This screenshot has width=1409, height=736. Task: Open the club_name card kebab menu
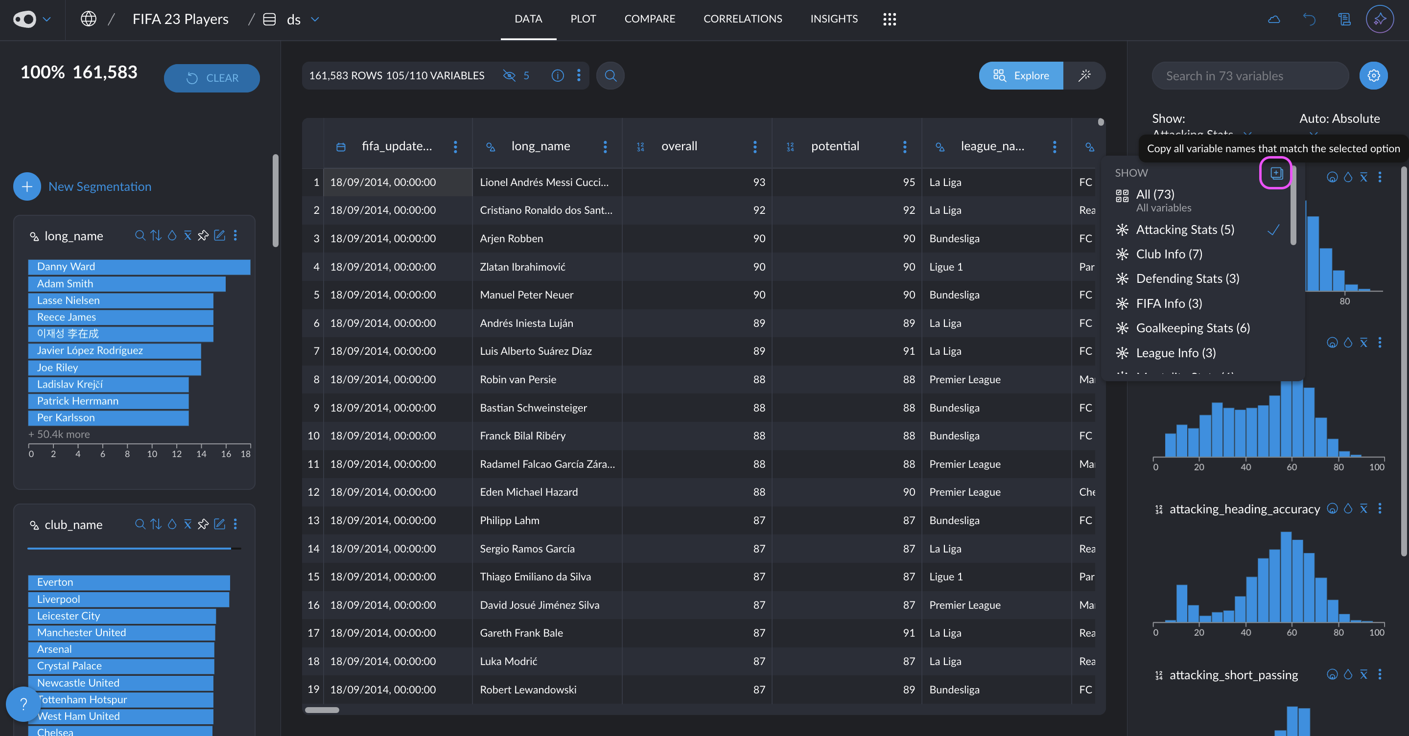235,525
